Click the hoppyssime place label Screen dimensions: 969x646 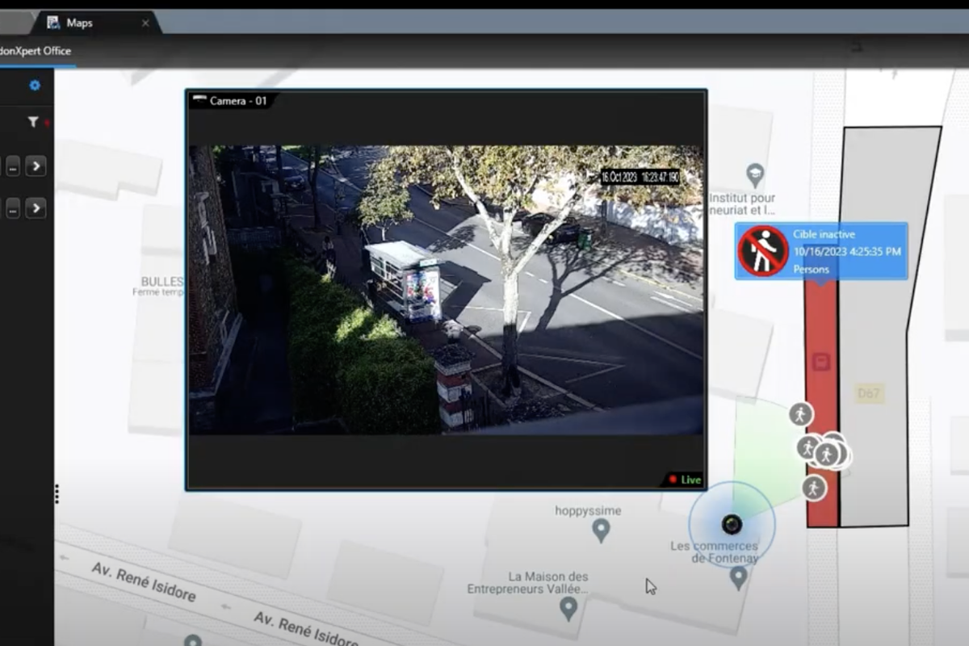pos(586,510)
